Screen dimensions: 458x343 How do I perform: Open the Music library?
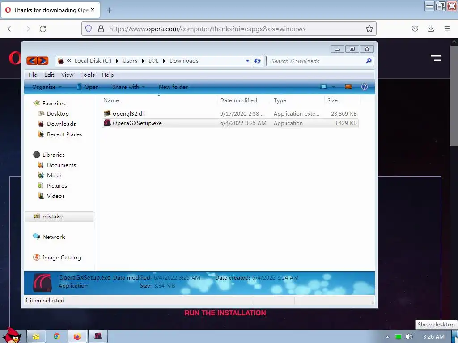(x=54, y=175)
